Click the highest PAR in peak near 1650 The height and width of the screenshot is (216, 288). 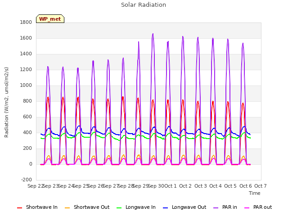coord(153,34)
